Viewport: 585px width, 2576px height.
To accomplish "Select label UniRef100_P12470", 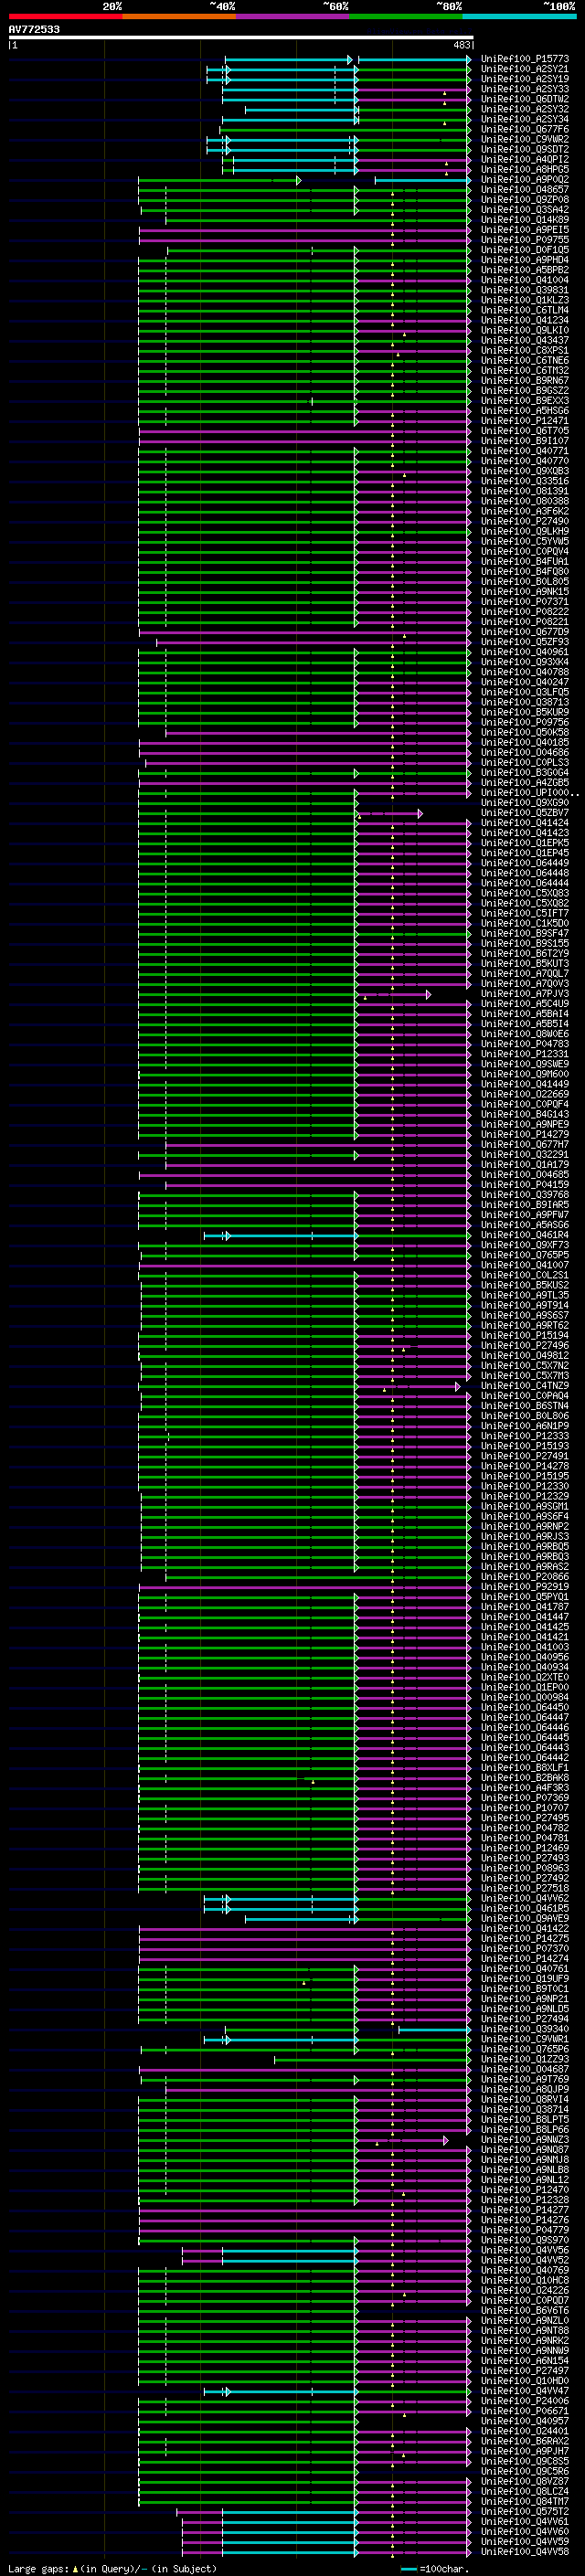I will click(x=524, y=2190).
